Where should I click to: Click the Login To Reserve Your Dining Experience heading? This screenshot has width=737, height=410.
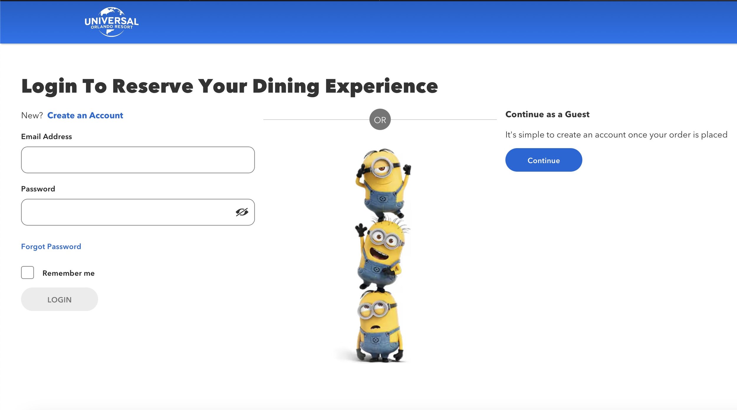click(x=230, y=86)
